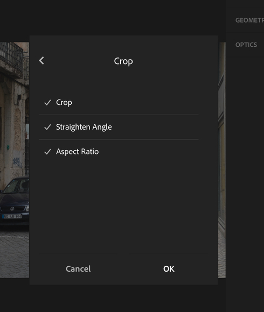Screen dimensions: 264x312
Task: Click the Crop dialog title
Action: tap(123, 61)
